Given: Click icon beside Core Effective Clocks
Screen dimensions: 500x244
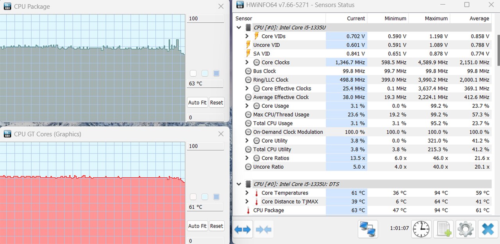Looking at the screenshot, I should [x=257, y=88].
